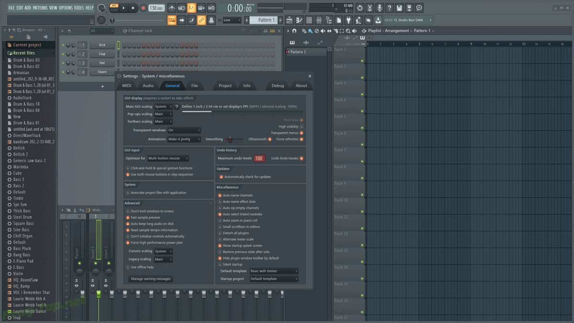Show the channel rack toolbar icon
Image resolution: width=574 pixels, height=323 pixels.
[x=309, y=20]
